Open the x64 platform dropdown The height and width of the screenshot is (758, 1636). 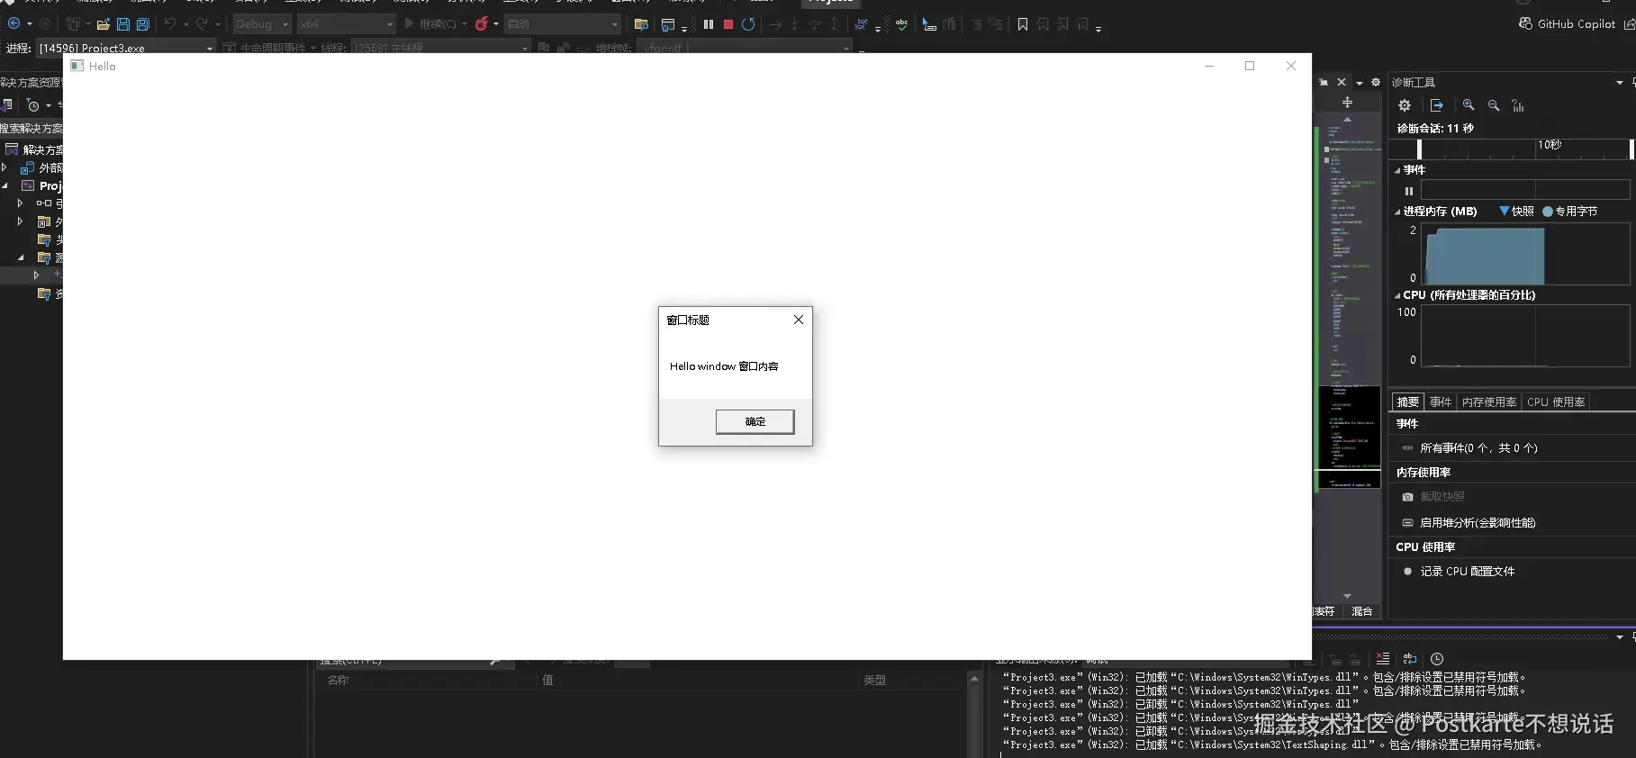(347, 24)
